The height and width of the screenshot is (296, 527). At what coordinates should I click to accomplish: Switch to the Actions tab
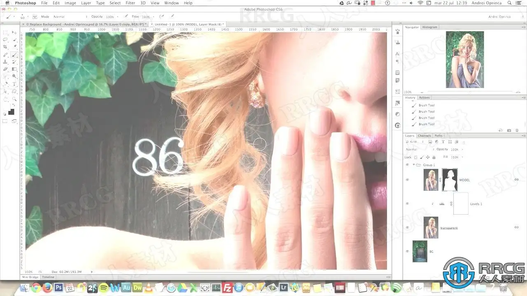coord(424,98)
